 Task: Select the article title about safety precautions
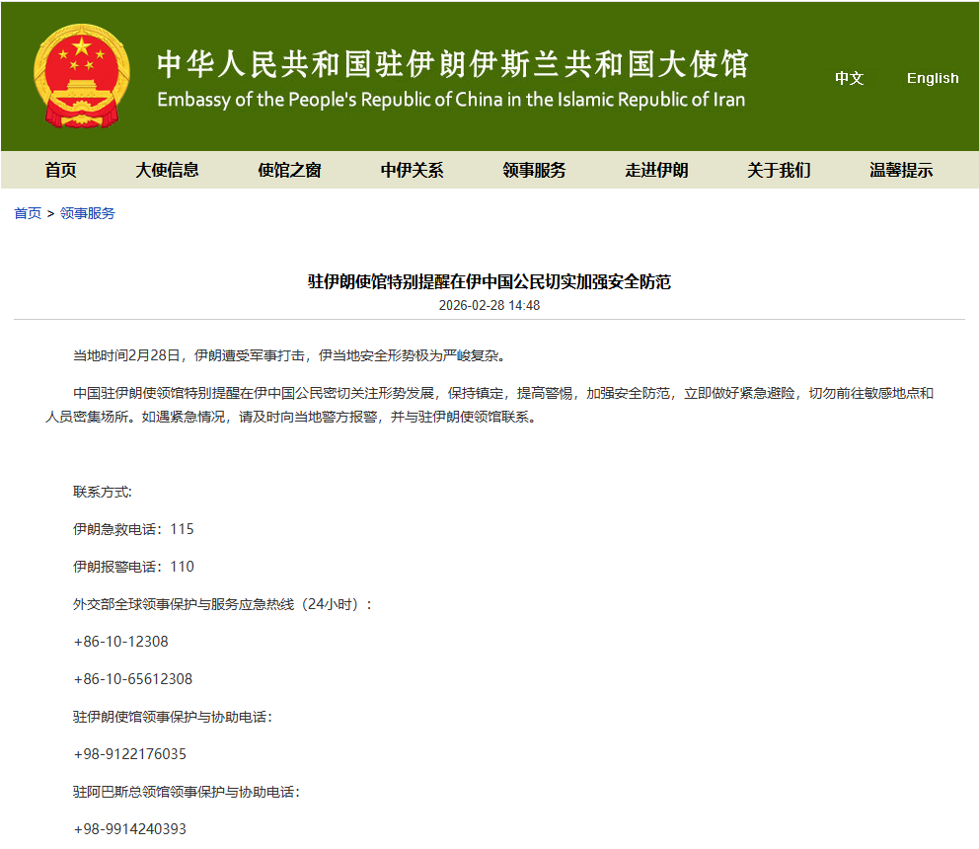point(489,281)
